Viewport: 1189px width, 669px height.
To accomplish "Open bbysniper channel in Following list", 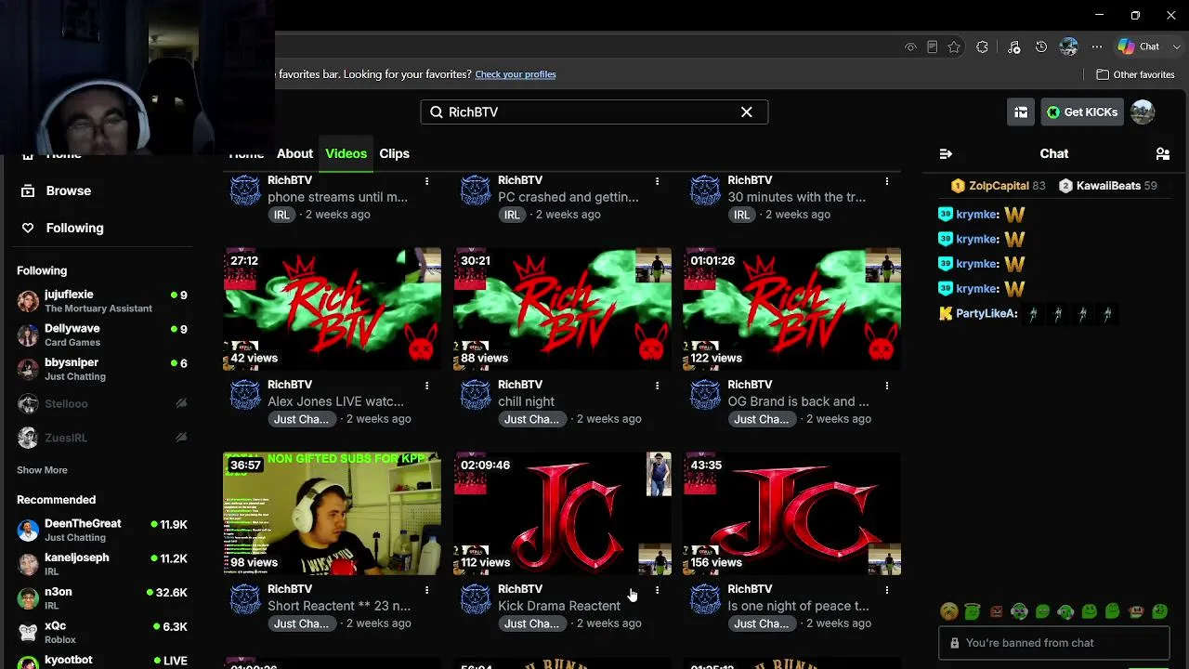I will point(102,369).
